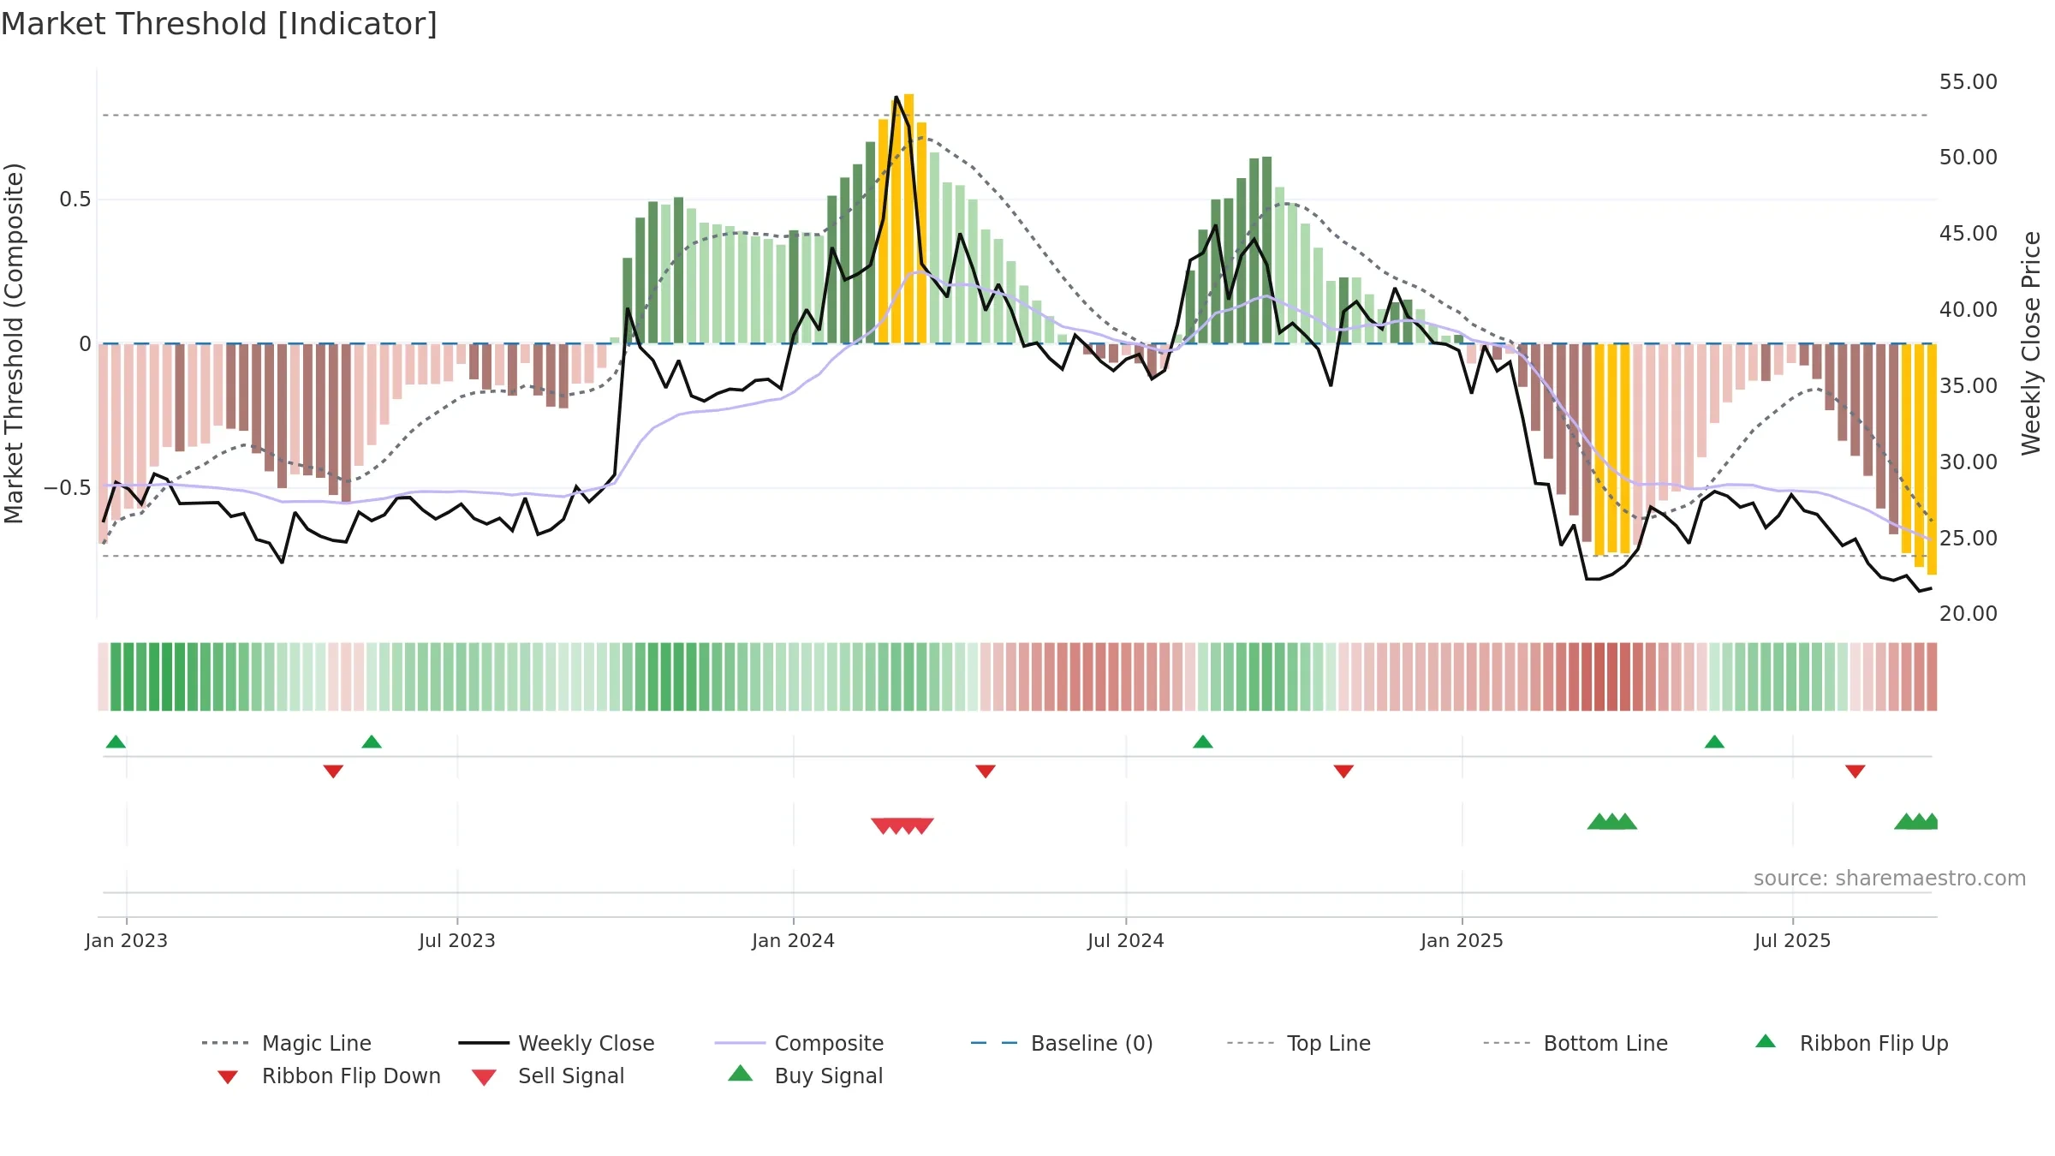The height and width of the screenshot is (1156, 2055).
Task: Toggle the Baseline (0) legend entry
Action: point(1062,1043)
